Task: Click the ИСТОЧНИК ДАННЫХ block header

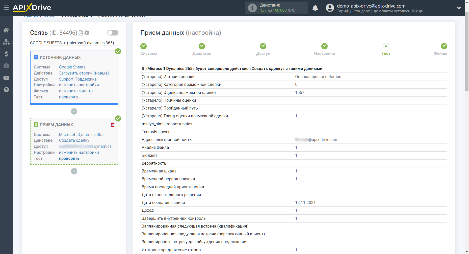Action: pyautogui.click(x=60, y=57)
